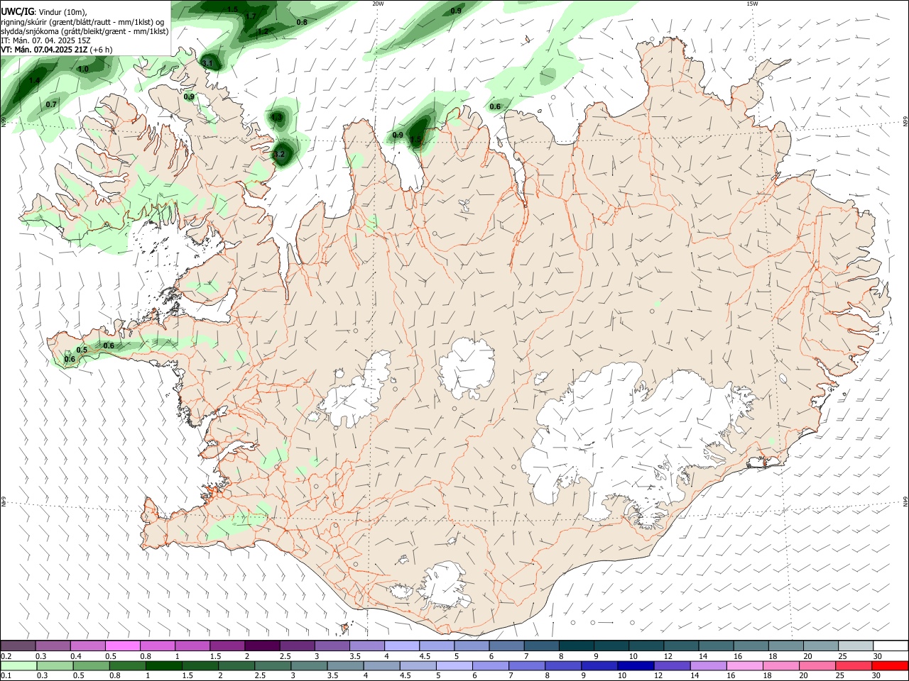The height and width of the screenshot is (681, 909).
Task: Select the lilac 14–16 swatch in the lower legend row
Action: coord(707,665)
